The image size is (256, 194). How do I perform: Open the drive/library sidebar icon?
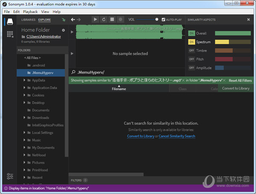(10, 22)
